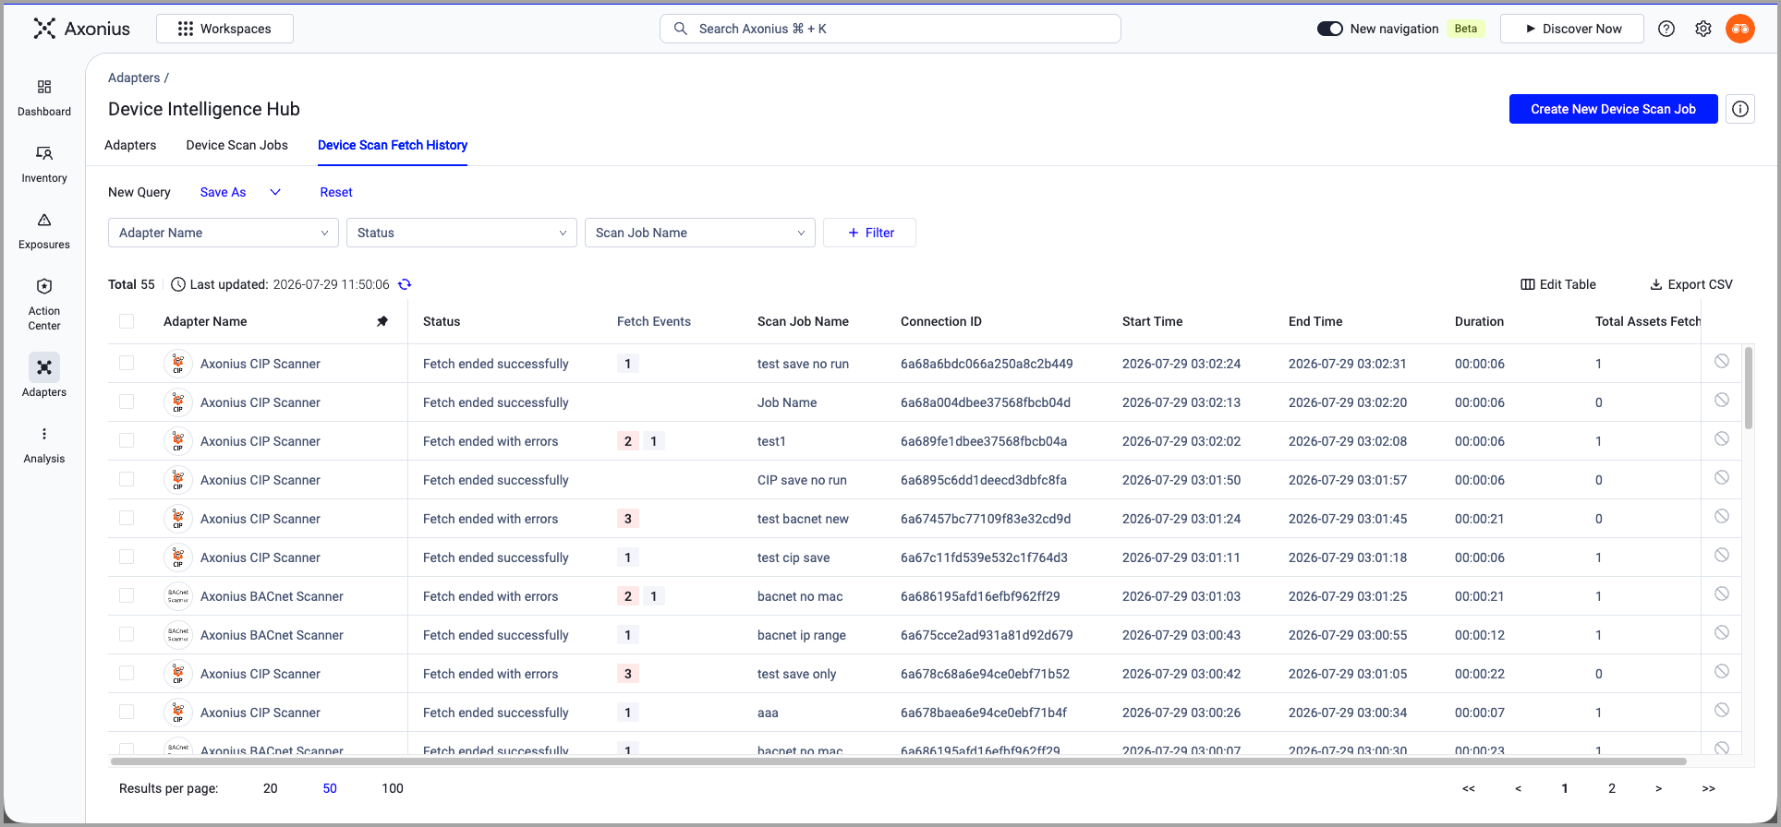Screen dimensions: 1781x827
Task: Check the box for bacnet ip range row
Action: (x=127, y=634)
